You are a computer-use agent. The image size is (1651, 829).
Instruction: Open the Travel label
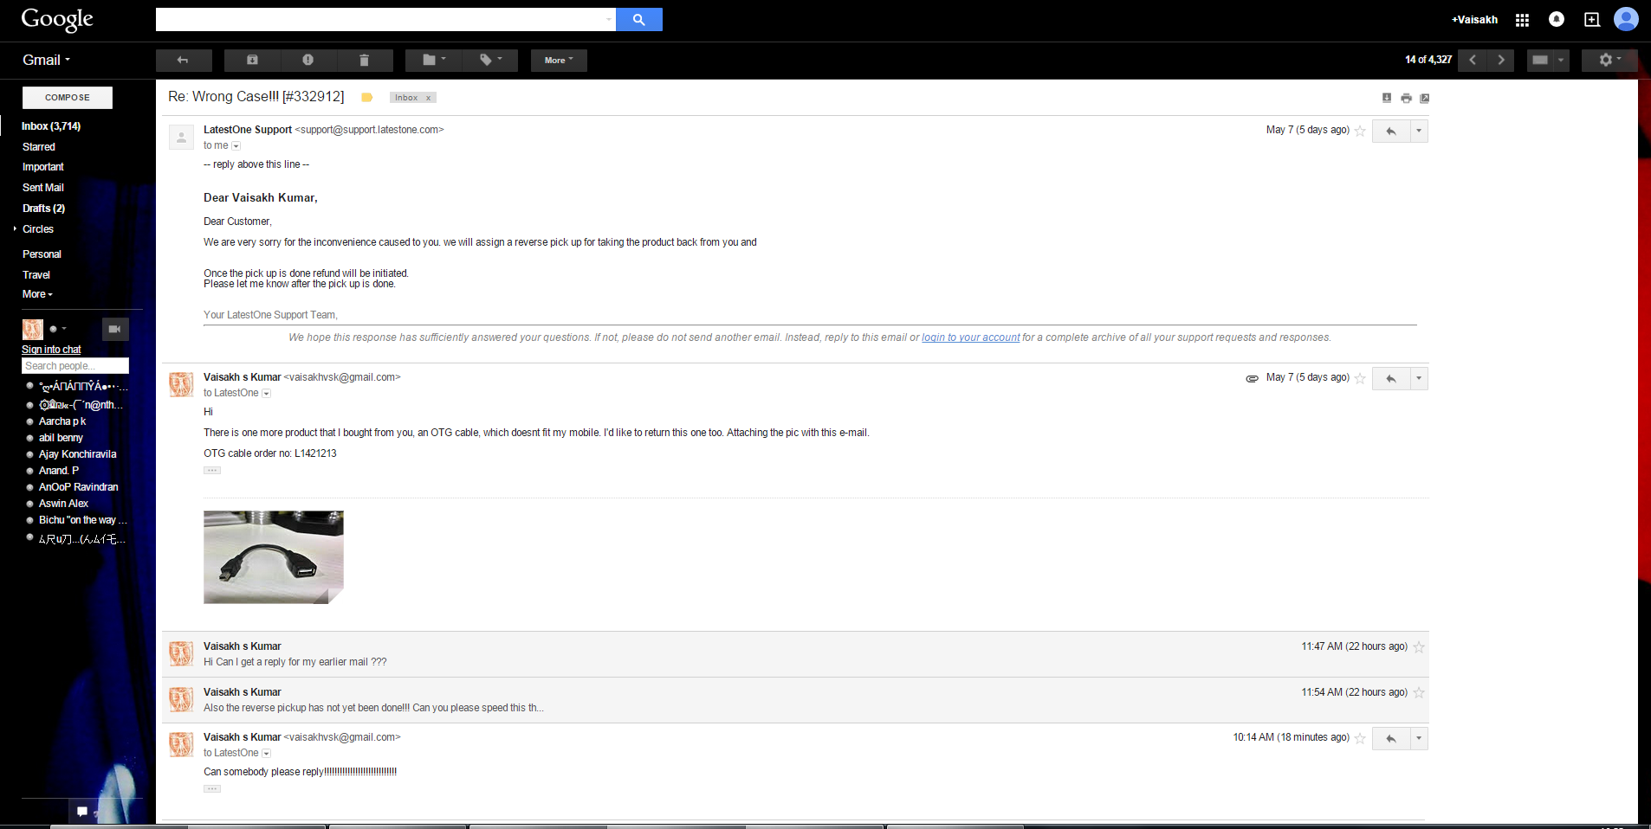pyautogui.click(x=36, y=275)
